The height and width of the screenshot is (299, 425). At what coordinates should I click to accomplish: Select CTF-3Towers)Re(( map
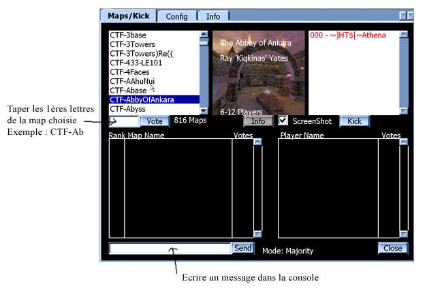154,53
